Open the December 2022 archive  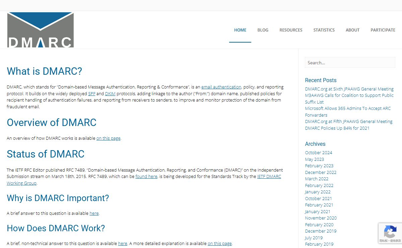[x=321, y=172]
